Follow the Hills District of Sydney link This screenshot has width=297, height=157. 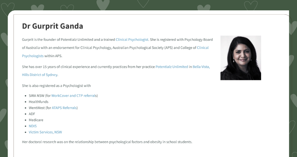click(40, 75)
